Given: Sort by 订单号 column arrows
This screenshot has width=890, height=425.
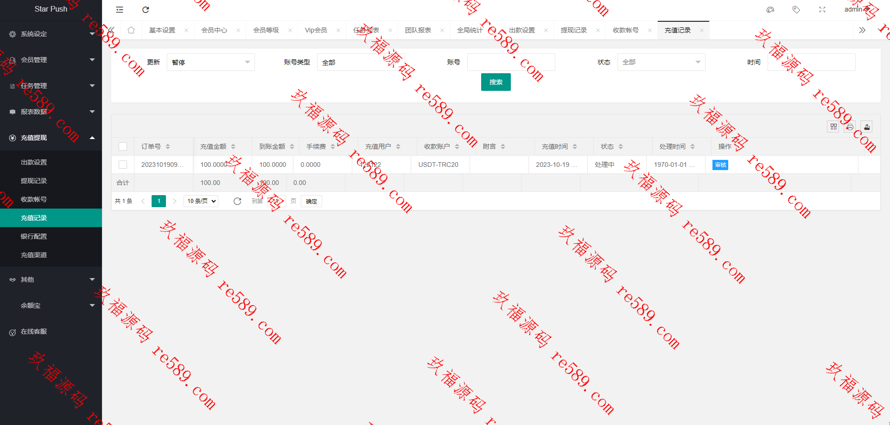Looking at the screenshot, I should pyautogui.click(x=168, y=146).
